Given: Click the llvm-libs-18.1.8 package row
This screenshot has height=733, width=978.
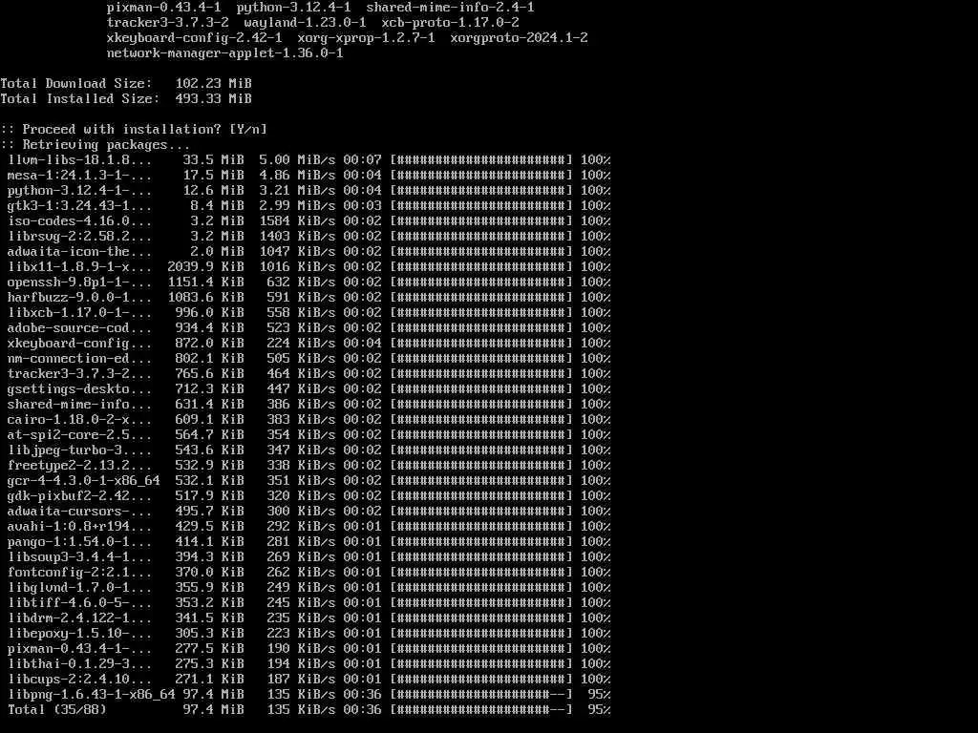Looking at the screenshot, I should 309,159.
